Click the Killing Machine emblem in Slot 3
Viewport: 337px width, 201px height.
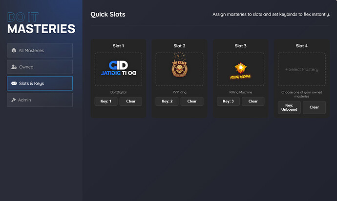point(240,71)
